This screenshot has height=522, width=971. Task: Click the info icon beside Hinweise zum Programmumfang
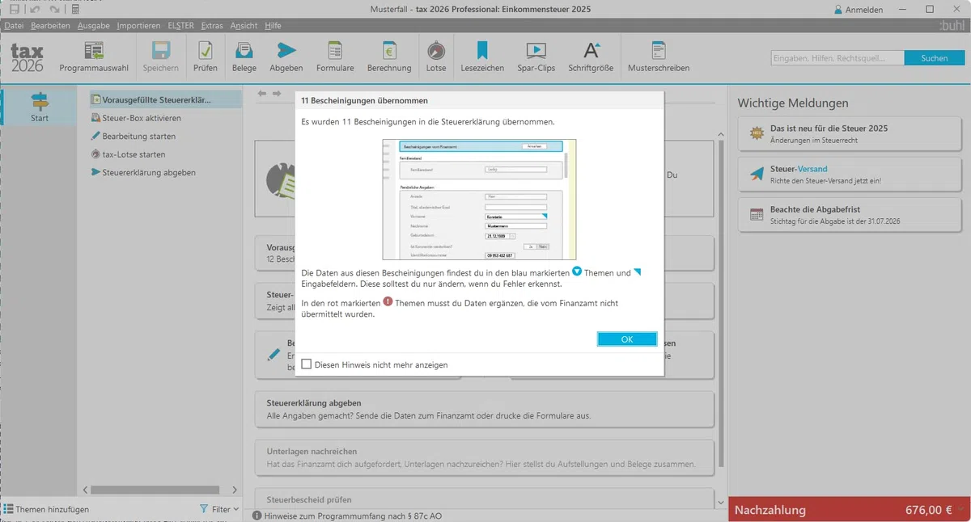(x=257, y=516)
